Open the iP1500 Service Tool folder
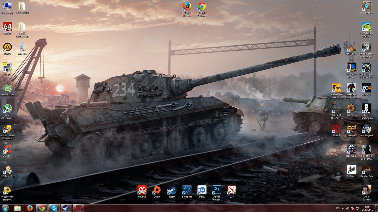 pos(22,30)
